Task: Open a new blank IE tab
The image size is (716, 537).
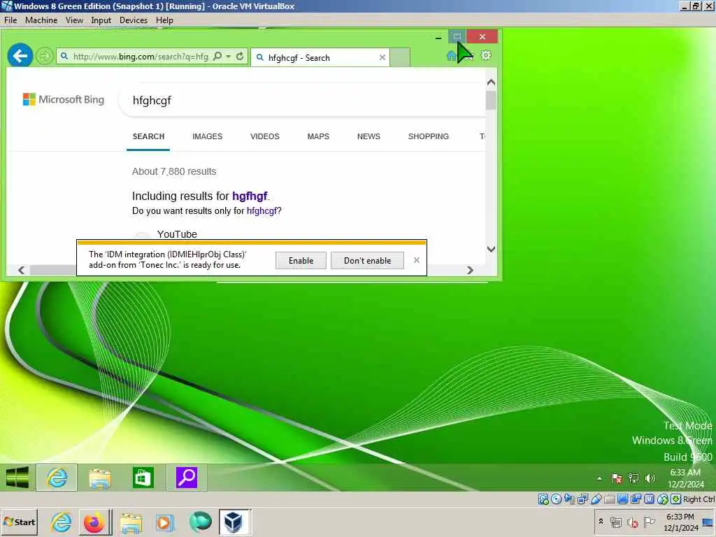Action: point(400,57)
